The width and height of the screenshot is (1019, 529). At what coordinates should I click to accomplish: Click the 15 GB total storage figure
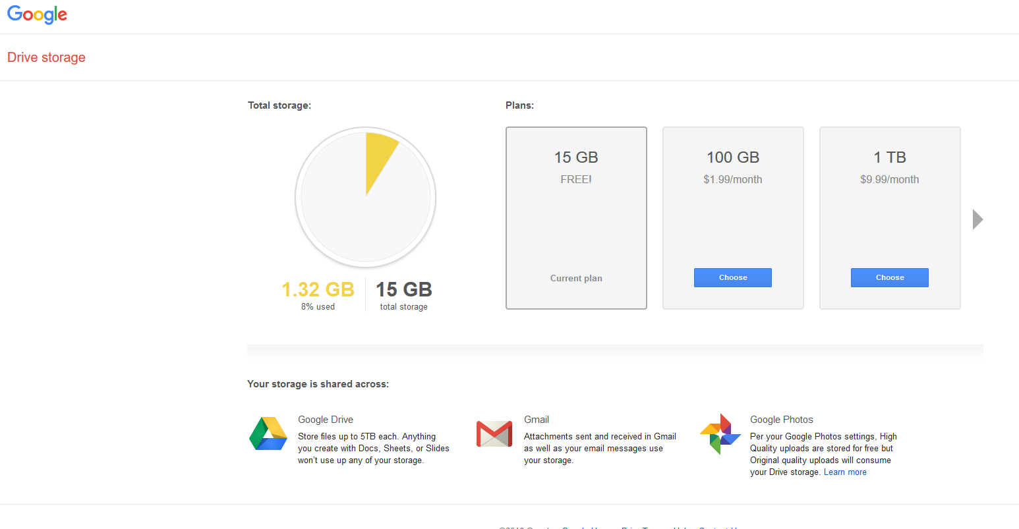[404, 289]
